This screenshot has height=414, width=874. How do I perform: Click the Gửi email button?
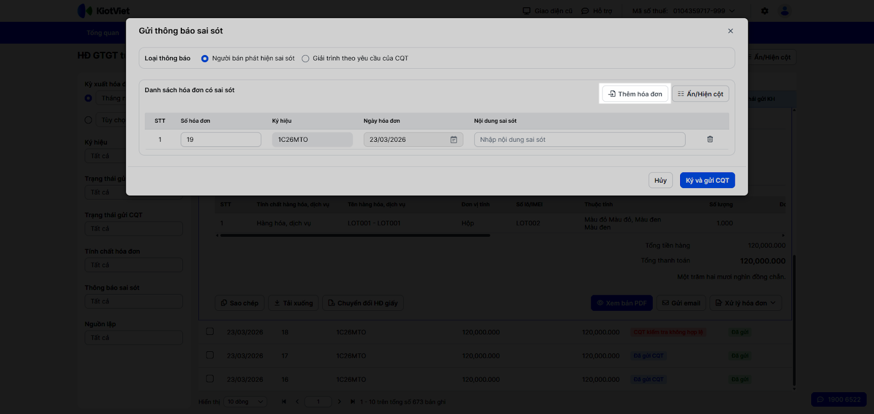(681, 303)
